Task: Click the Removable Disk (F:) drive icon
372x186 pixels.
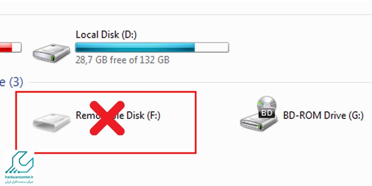Action: point(51,122)
